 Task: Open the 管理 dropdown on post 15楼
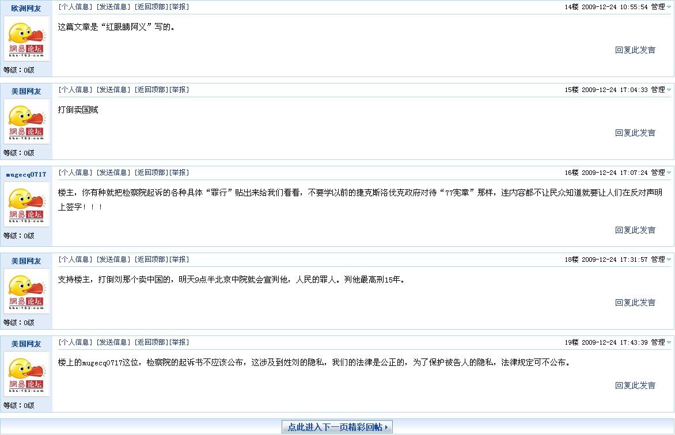[669, 90]
